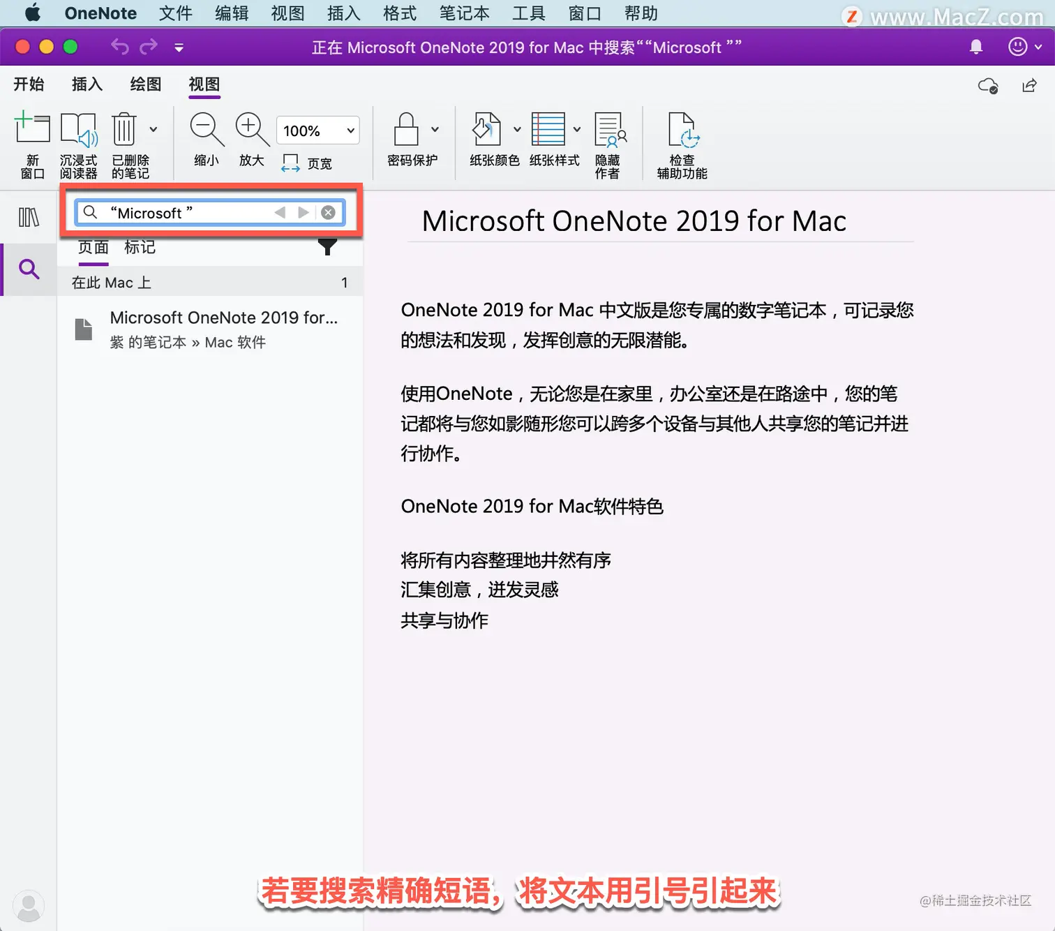Click the sidebar search magnifier icon
Screen dimensions: 1055x931
click(x=29, y=269)
